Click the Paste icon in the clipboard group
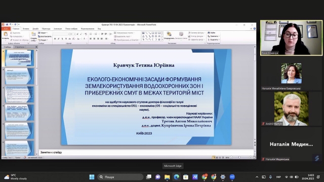This screenshot has width=324, height=182. (6, 34)
